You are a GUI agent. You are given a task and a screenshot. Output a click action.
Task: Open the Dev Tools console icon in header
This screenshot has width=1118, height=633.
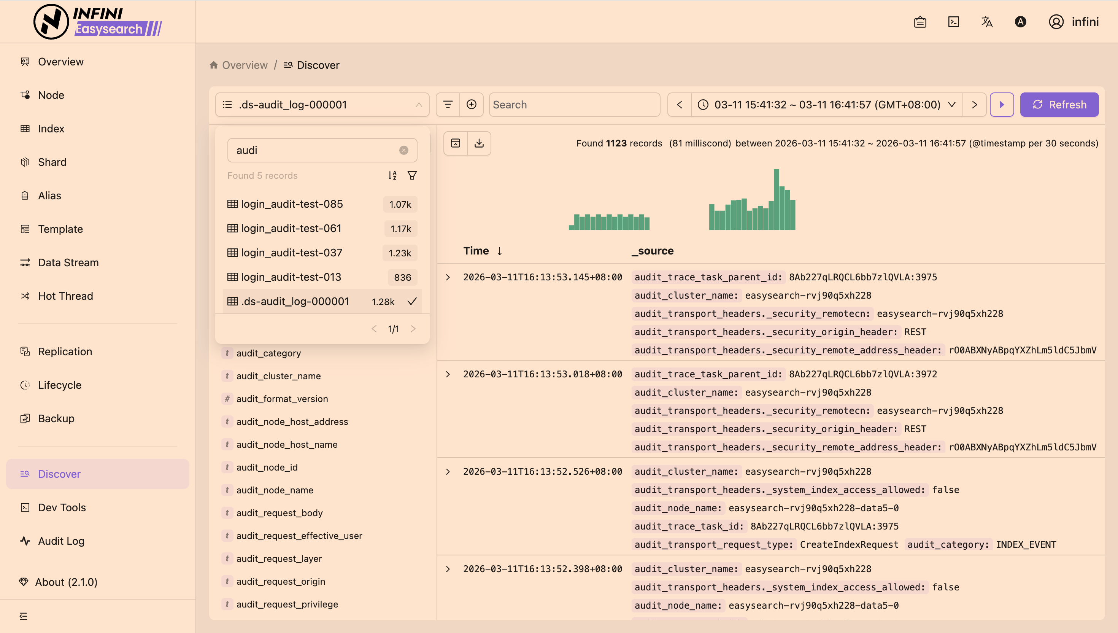point(953,22)
